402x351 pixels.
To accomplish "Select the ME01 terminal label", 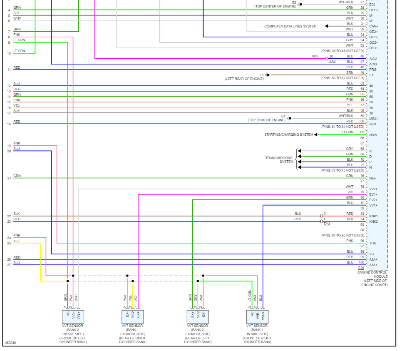I will click(374, 119).
